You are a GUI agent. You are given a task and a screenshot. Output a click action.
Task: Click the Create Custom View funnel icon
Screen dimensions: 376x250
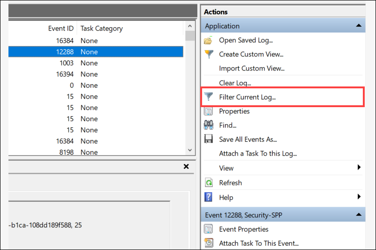coord(209,54)
